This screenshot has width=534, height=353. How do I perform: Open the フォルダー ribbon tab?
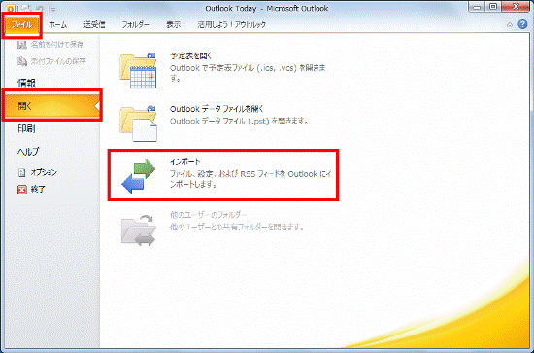[x=136, y=25]
